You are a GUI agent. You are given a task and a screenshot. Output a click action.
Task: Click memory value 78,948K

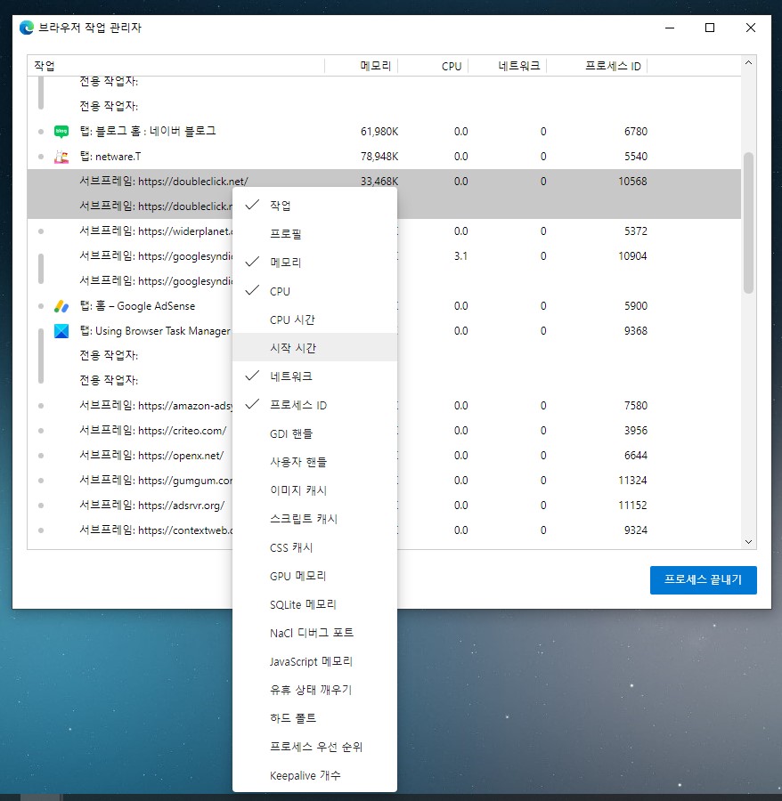[x=379, y=157]
